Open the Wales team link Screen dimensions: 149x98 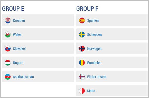click(17, 35)
